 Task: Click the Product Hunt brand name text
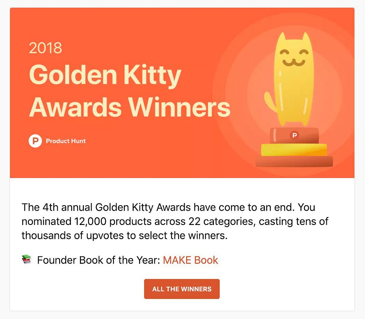point(66,141)
